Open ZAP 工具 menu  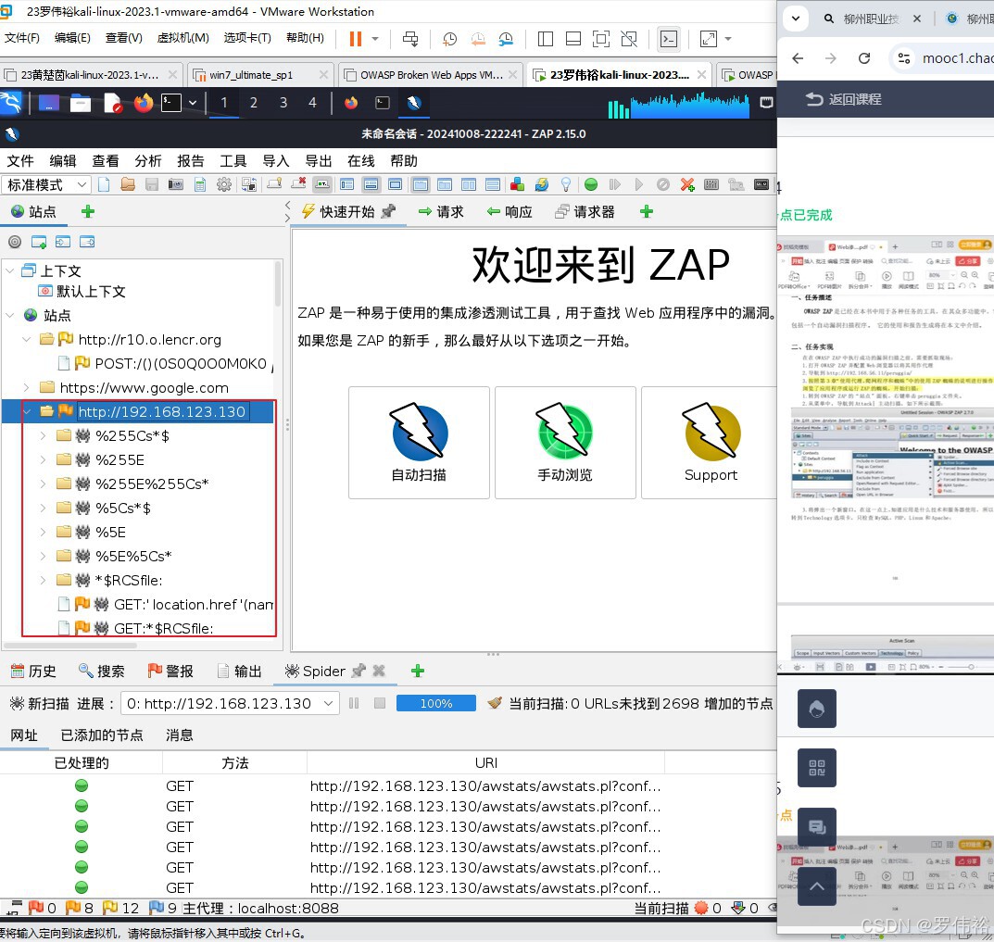point(233,160)
